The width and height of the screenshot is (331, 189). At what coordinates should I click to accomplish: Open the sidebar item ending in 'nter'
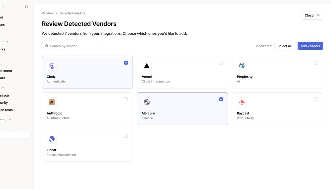[3, 78]
